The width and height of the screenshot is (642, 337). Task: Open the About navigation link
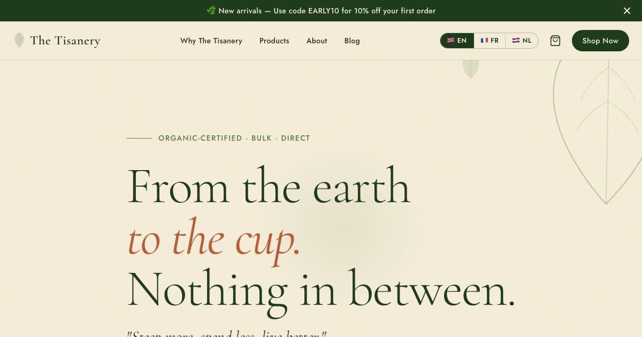point(317,41)
